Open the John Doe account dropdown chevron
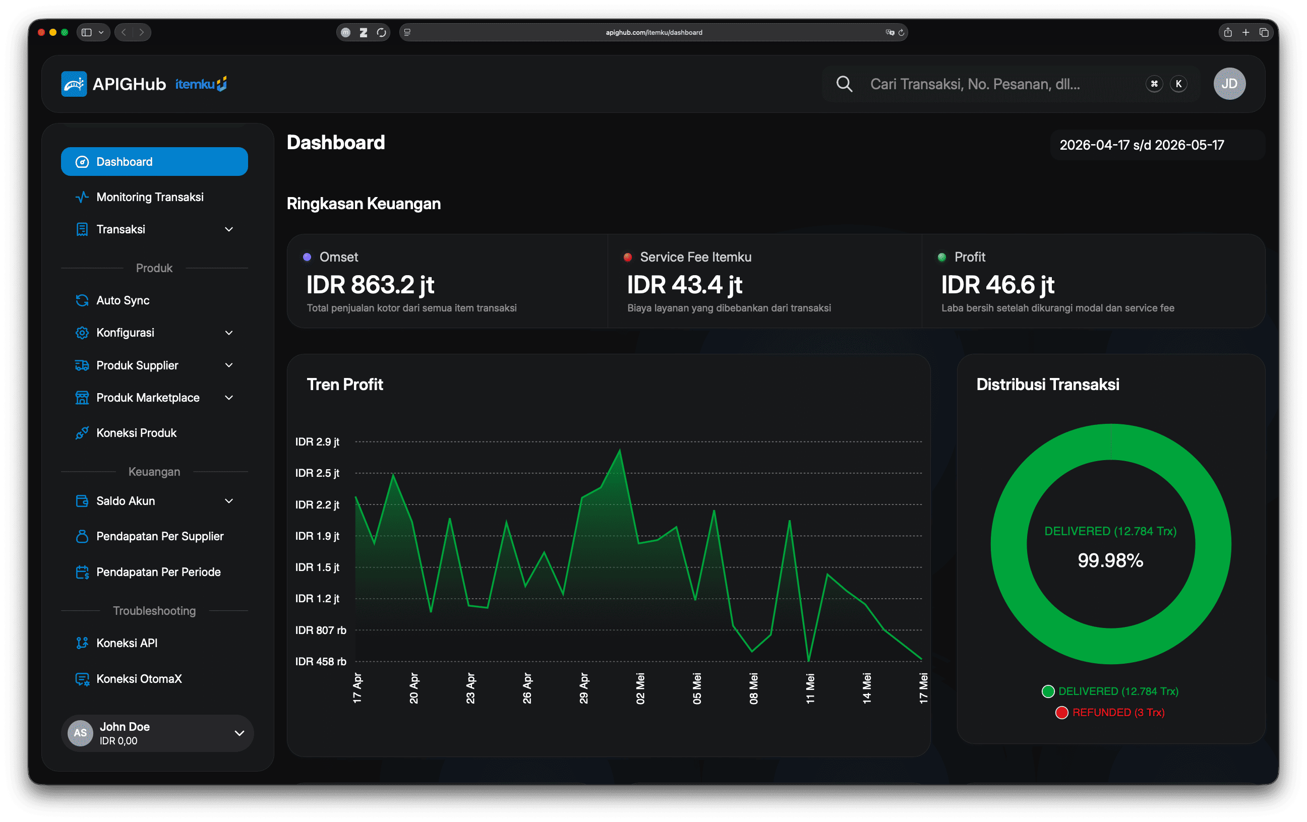1307x822 pixels. [x=240, y=733]
